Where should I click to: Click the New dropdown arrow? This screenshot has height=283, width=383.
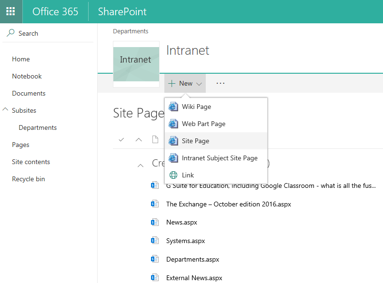pyautogui.click(x=199, y=84)
